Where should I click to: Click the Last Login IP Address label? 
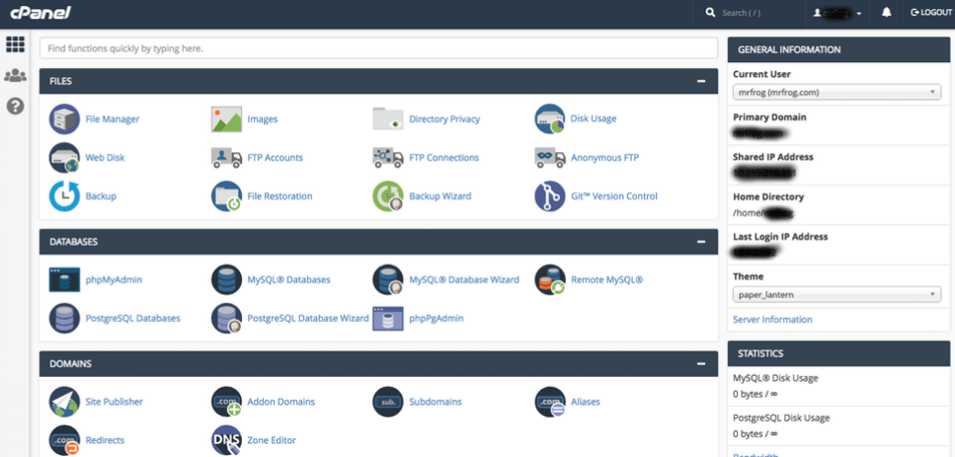tap(780, 237)
